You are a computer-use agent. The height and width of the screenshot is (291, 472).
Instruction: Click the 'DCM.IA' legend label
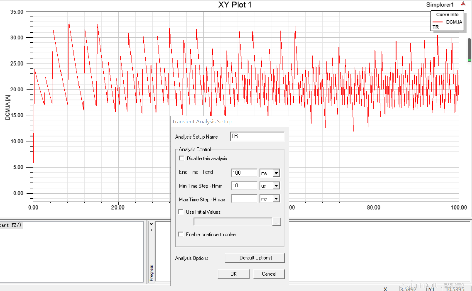click(454, 22)
